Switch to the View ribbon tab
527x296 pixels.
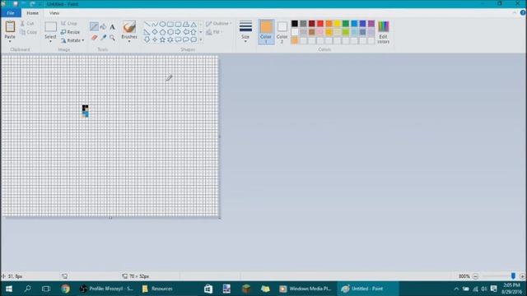click(54, 13)
